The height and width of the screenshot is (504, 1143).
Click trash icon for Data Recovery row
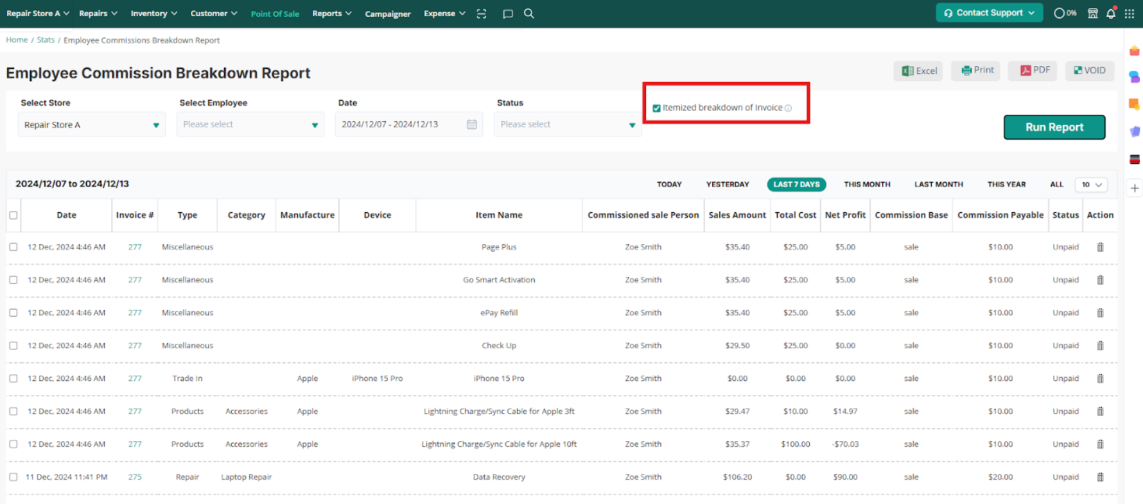1100,477
